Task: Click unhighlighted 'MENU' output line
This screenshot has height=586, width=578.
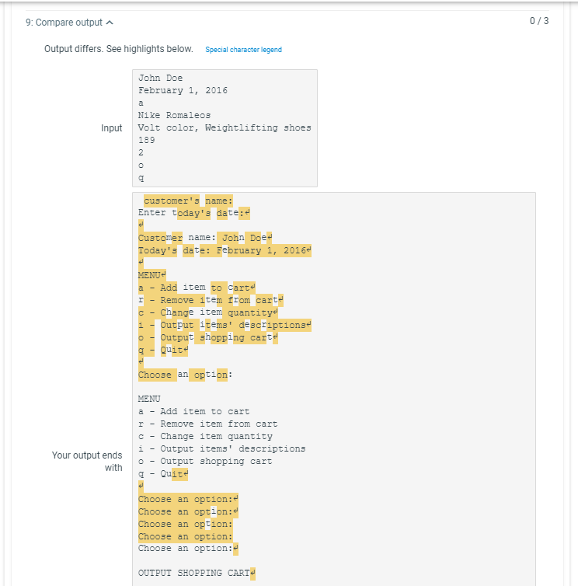Action: (149, 399)
